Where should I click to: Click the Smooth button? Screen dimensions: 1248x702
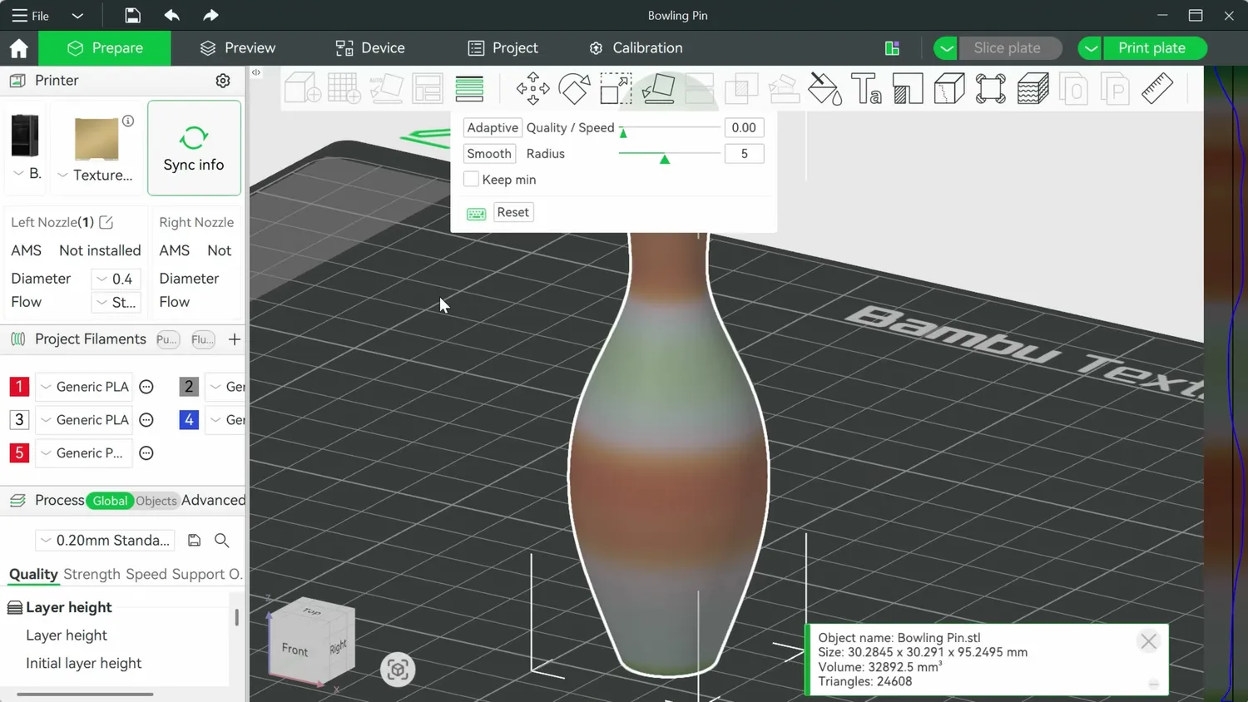pos(489,153)
